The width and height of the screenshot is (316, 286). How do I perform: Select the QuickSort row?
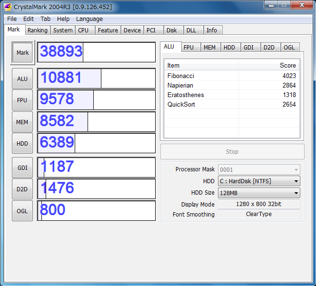232,104
